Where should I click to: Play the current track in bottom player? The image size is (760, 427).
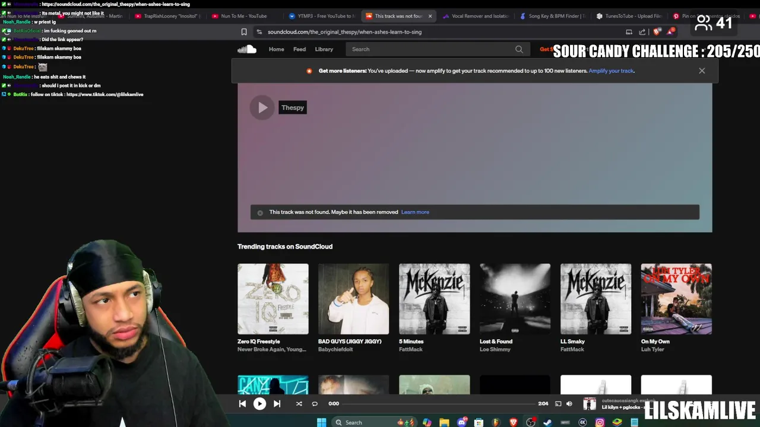259,404
